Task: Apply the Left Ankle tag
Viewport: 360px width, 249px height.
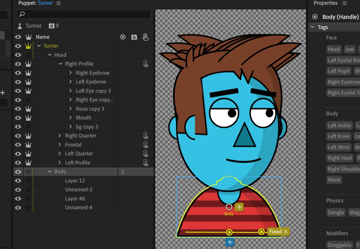Action: (x=339, y=125)
